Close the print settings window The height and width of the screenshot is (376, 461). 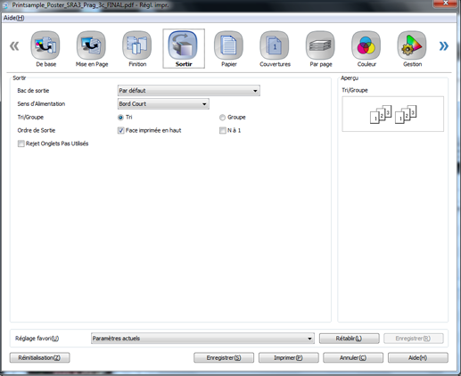pos(445,3)
